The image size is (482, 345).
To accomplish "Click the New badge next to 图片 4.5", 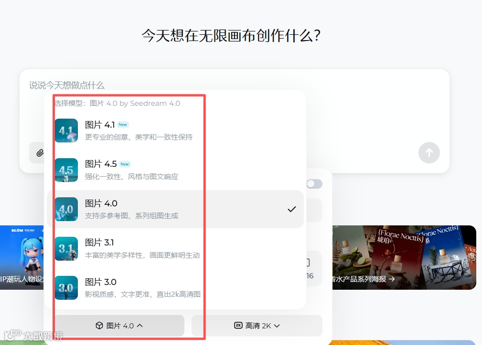I will pos(125,164).
